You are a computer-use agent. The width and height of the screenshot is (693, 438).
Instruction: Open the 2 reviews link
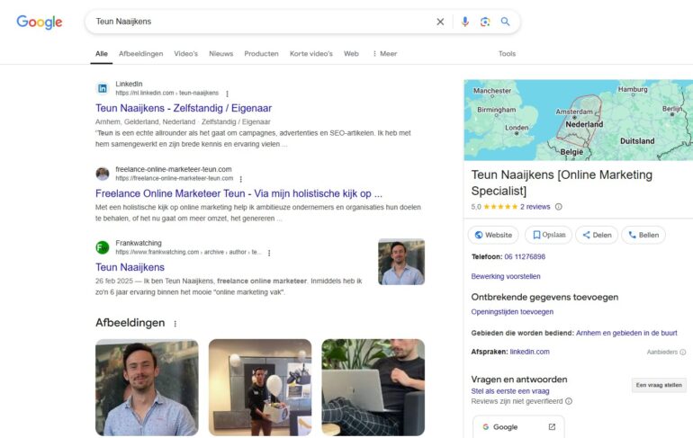(x=535, y=207)
